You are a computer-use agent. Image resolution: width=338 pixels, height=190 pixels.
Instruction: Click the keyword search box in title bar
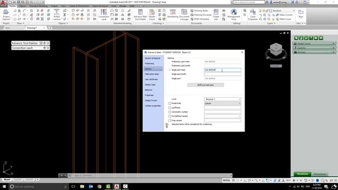click(x=249, y=2)
